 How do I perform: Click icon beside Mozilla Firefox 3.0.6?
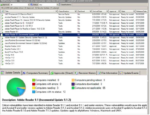(x=2, y=46)
